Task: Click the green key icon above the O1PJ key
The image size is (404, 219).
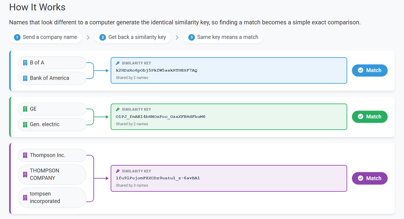Action: pos(118,109)
